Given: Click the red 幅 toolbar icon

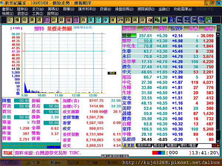Looking at the screenshot, I should (x=69, y=20).
